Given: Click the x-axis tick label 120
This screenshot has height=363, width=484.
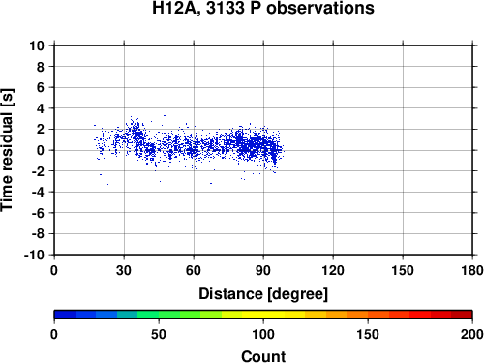Looking at the screenshot, I should [x=333, y=270].
